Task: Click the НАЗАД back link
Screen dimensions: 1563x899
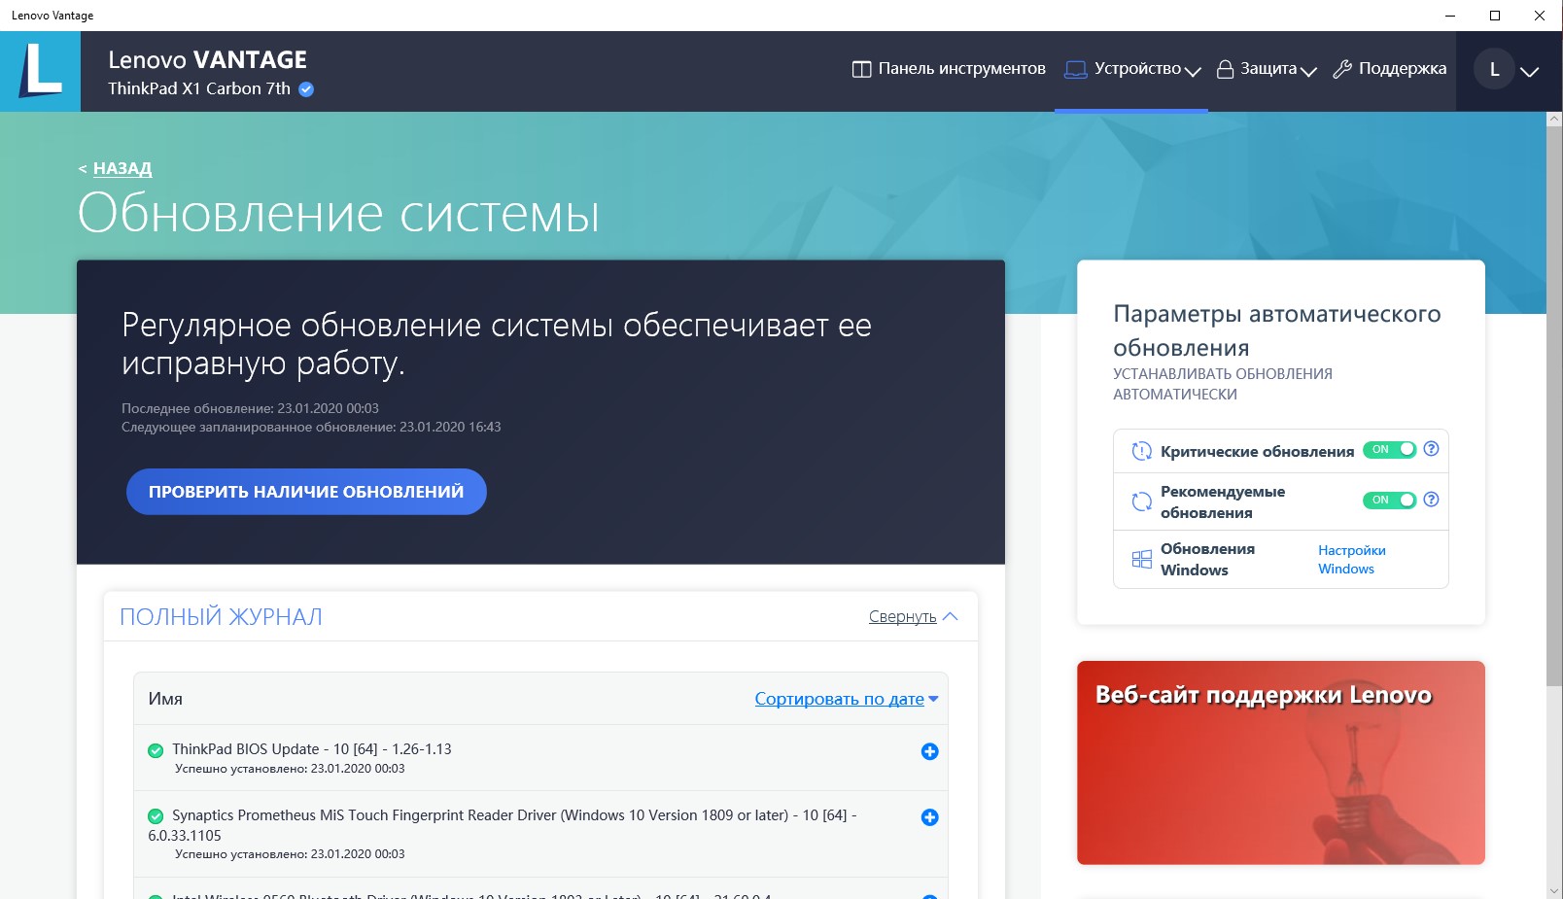Action: click(x=122, y=168)
